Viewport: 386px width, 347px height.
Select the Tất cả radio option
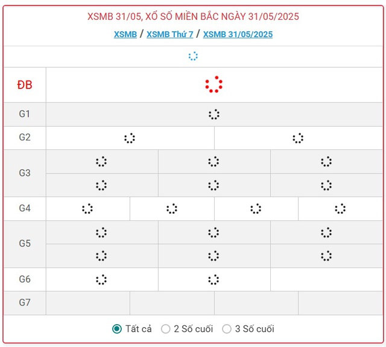[x=117, y=329]
